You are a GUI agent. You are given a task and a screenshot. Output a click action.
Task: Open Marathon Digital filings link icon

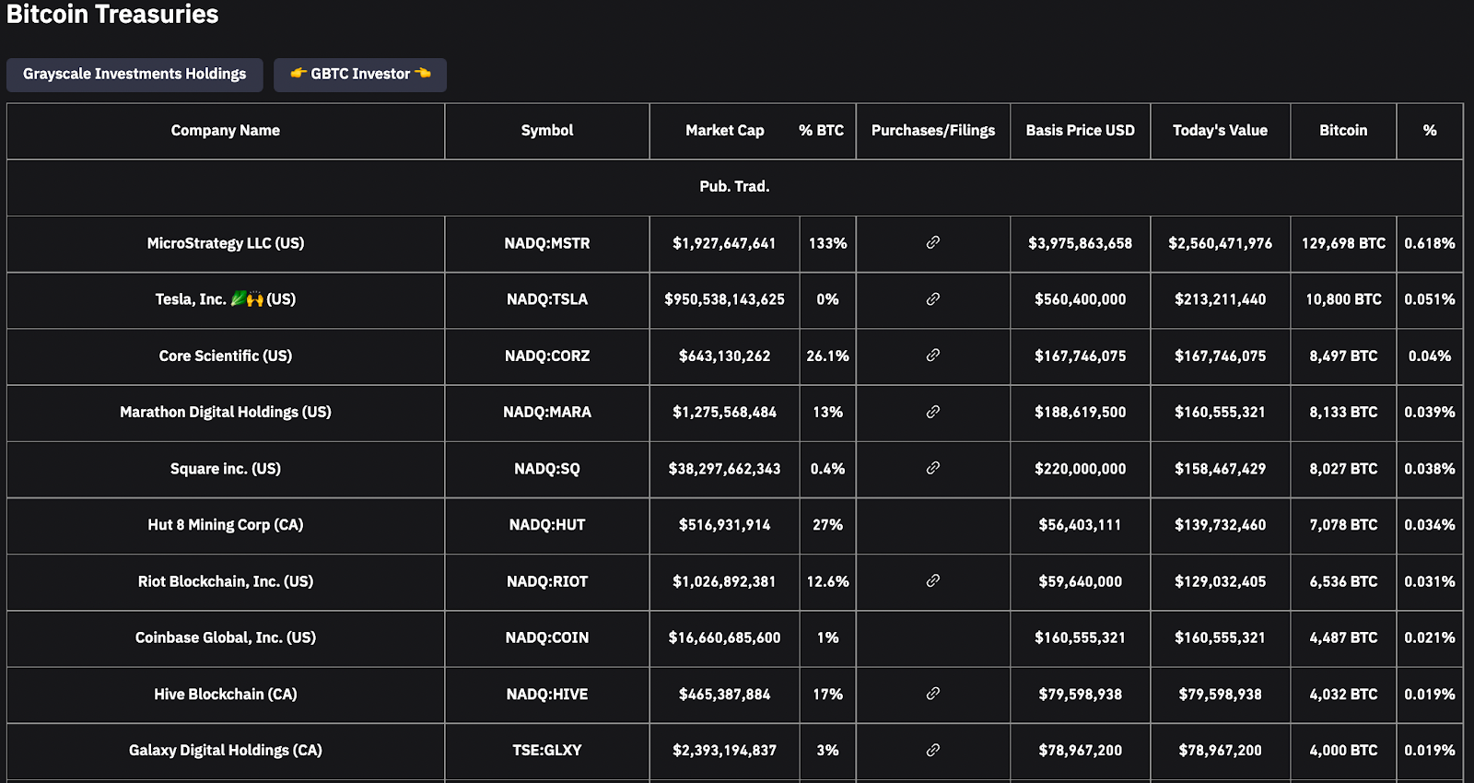[x=932, y=412]
